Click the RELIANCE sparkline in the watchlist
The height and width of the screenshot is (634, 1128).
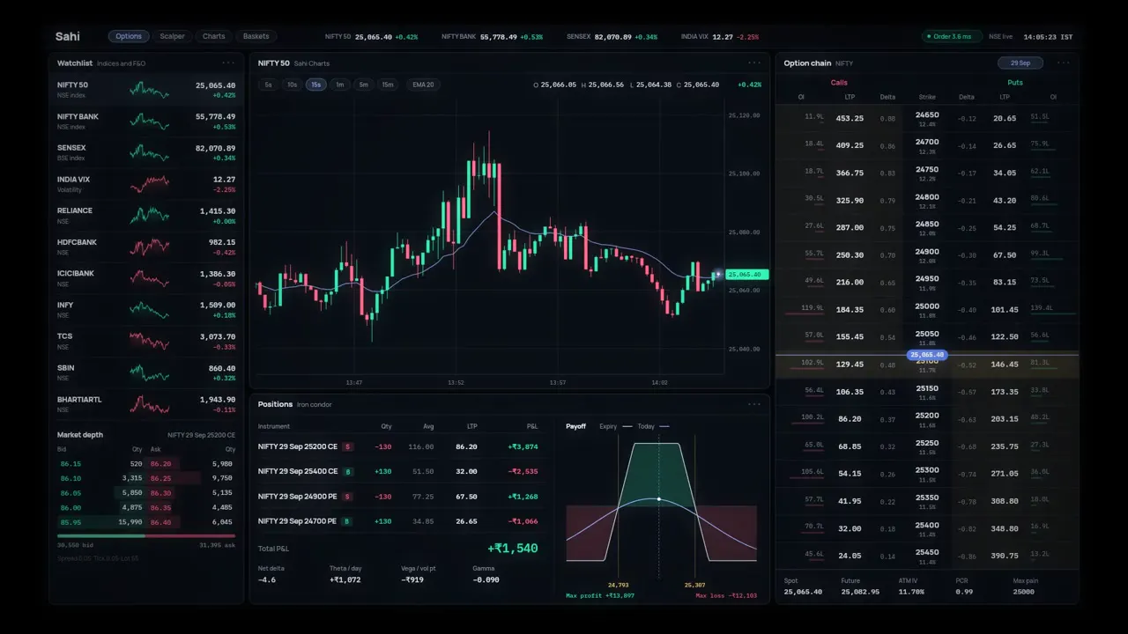tap(149, 215)
